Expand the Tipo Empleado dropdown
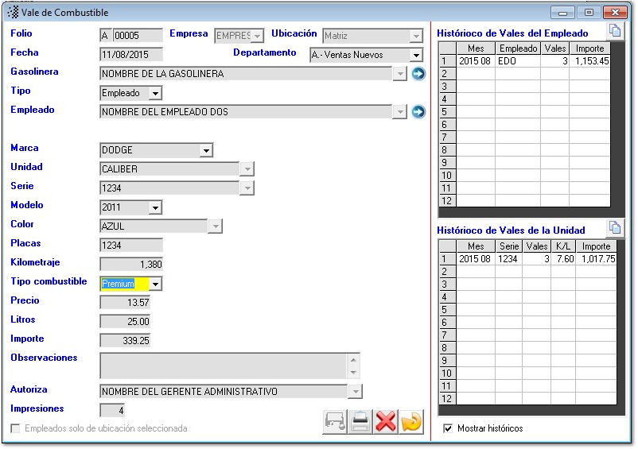Viewport: 638px width, 449px height. (155, 93)
